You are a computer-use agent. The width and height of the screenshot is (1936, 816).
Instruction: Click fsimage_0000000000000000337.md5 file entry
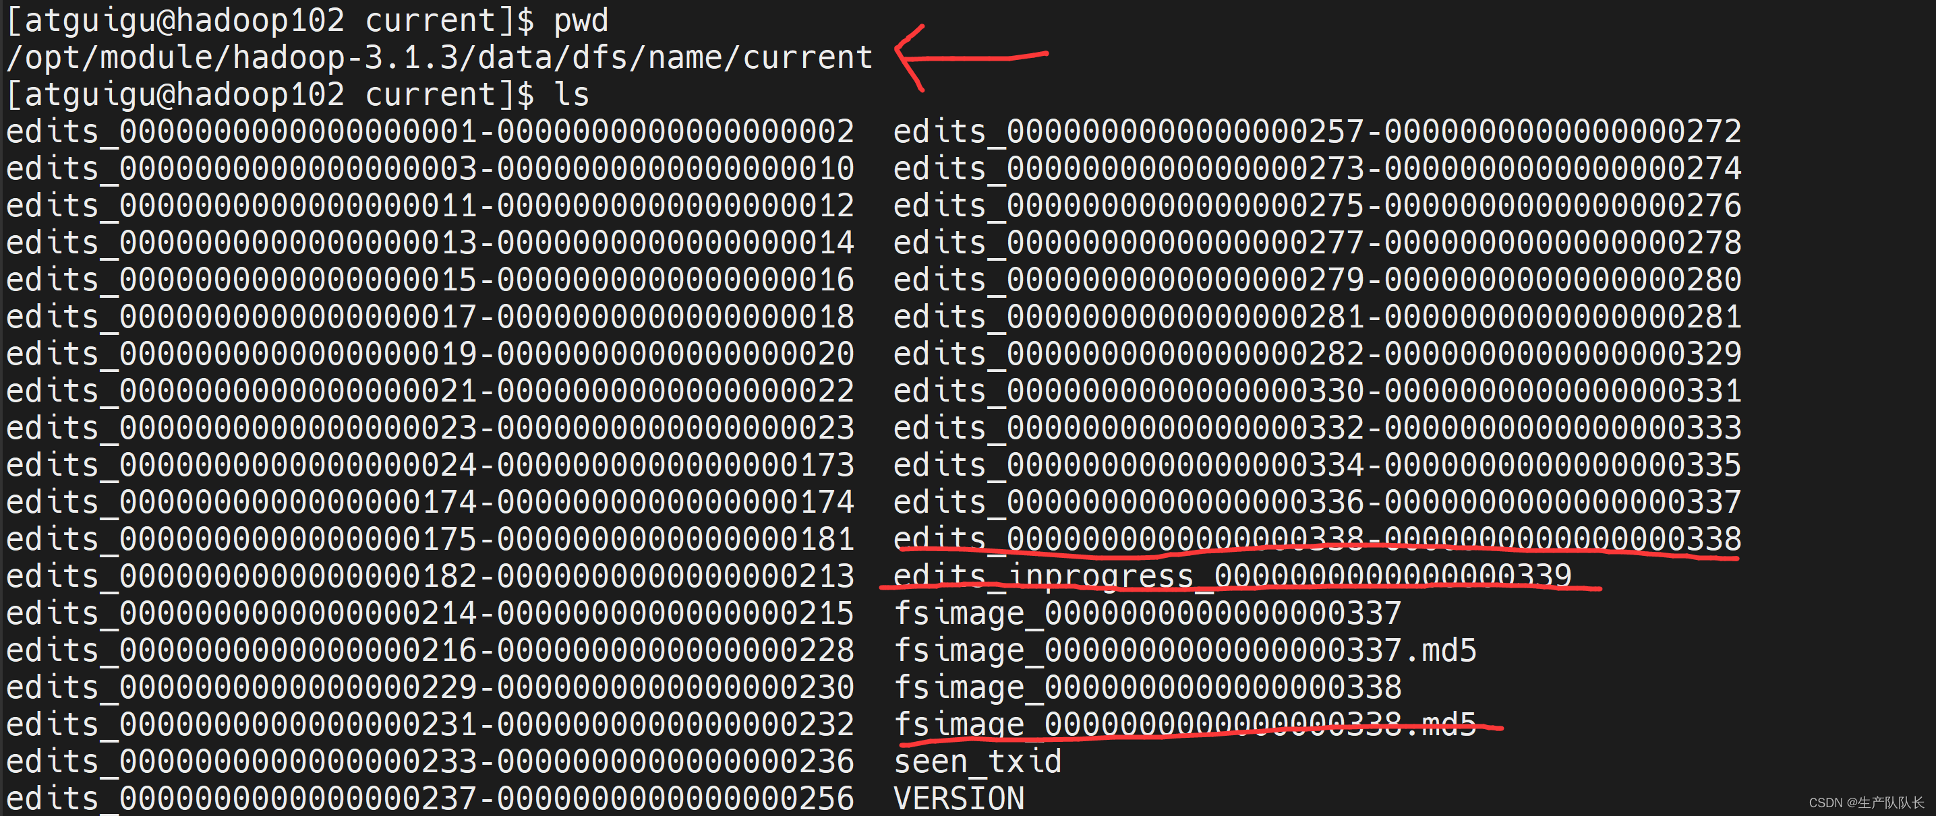pyautogui.click(x=1184, y=650)
